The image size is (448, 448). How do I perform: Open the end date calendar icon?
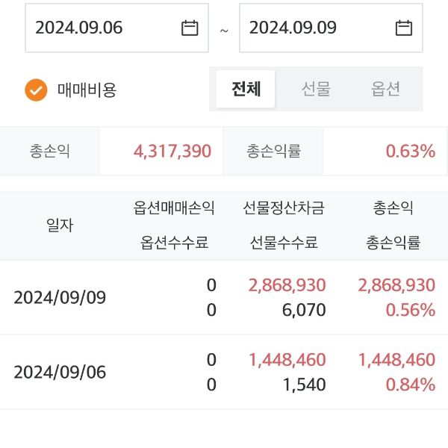[x=404, y=28]
